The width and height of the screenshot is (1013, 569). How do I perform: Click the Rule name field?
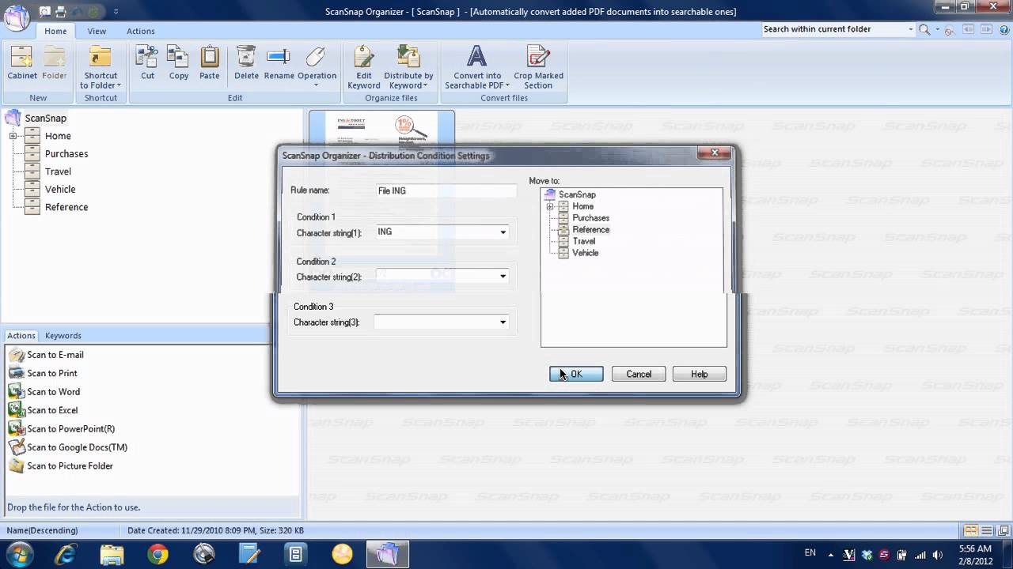tap(446, 190)
